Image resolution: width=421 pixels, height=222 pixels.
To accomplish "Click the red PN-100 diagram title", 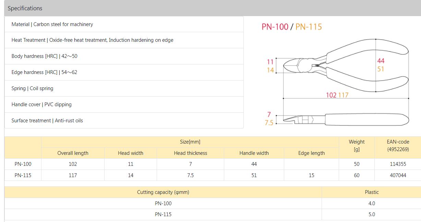I will pyautogui.click(x=275, y=27).
